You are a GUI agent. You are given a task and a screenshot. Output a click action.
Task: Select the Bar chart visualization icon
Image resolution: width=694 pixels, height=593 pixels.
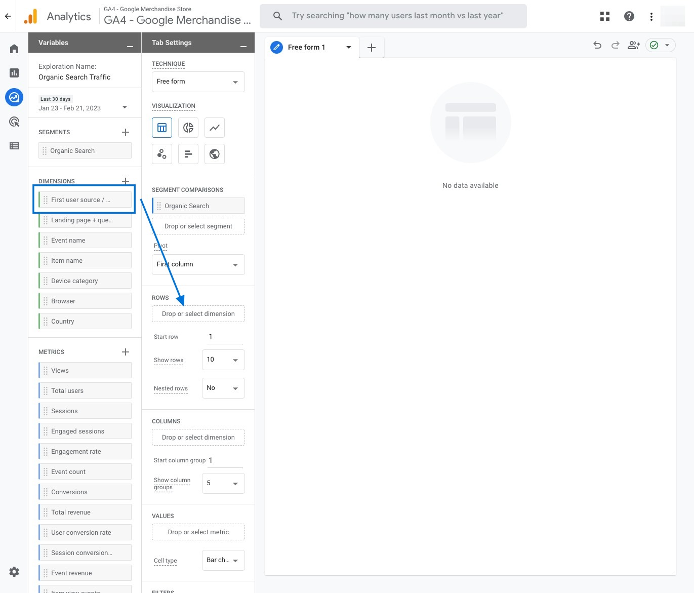click(x=188, y=154)
